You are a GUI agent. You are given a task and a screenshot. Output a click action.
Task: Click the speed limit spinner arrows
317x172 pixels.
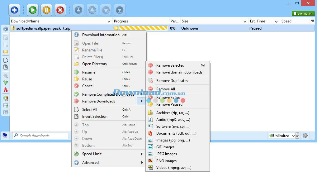(x=297, y=136)
